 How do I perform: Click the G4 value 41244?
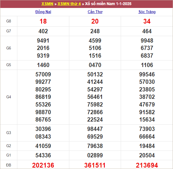pyautogui.click(x=95, y=82)
